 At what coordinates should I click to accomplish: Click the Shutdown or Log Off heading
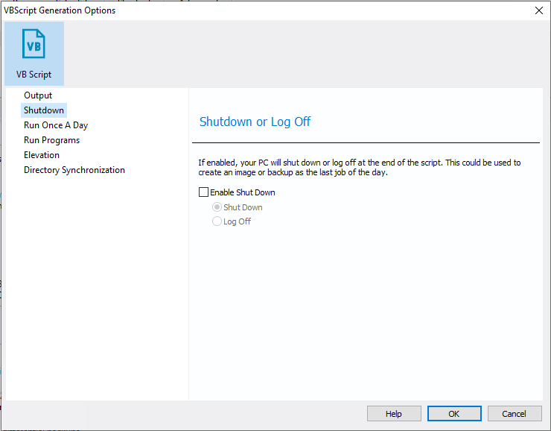[x=255, y=122]
